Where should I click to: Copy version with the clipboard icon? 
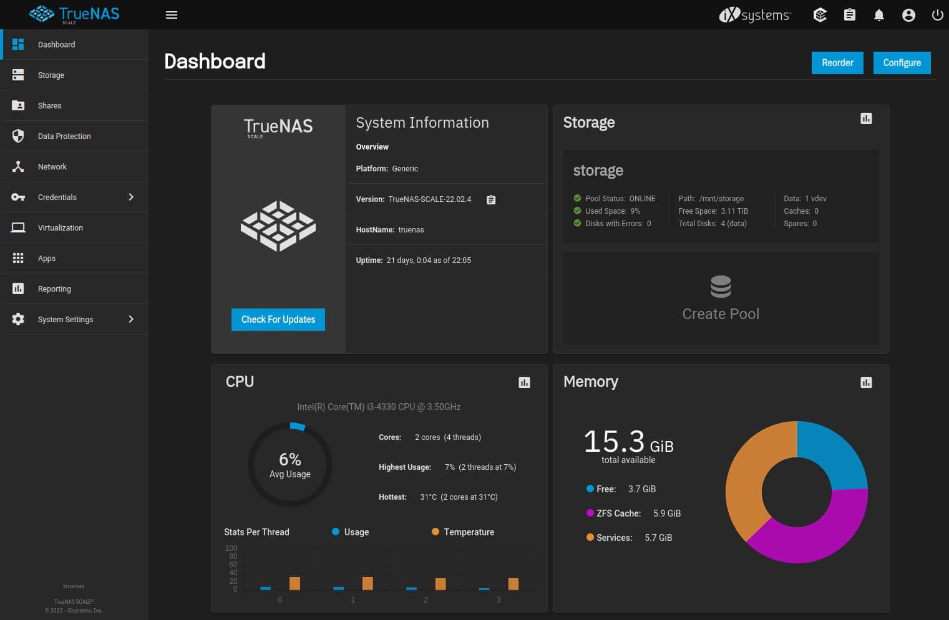click(x=491, y=199)
